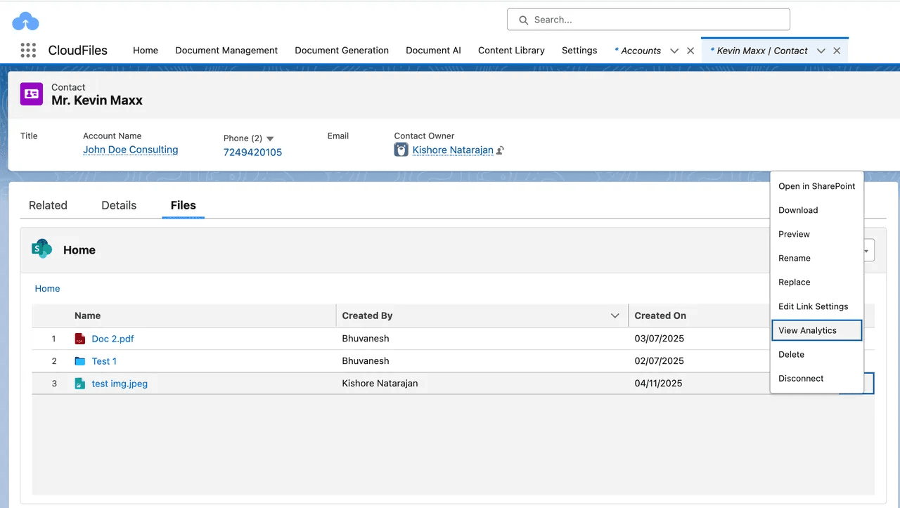Open the folder icon for Test 1

pyautogui.click(x=79, y=361)
